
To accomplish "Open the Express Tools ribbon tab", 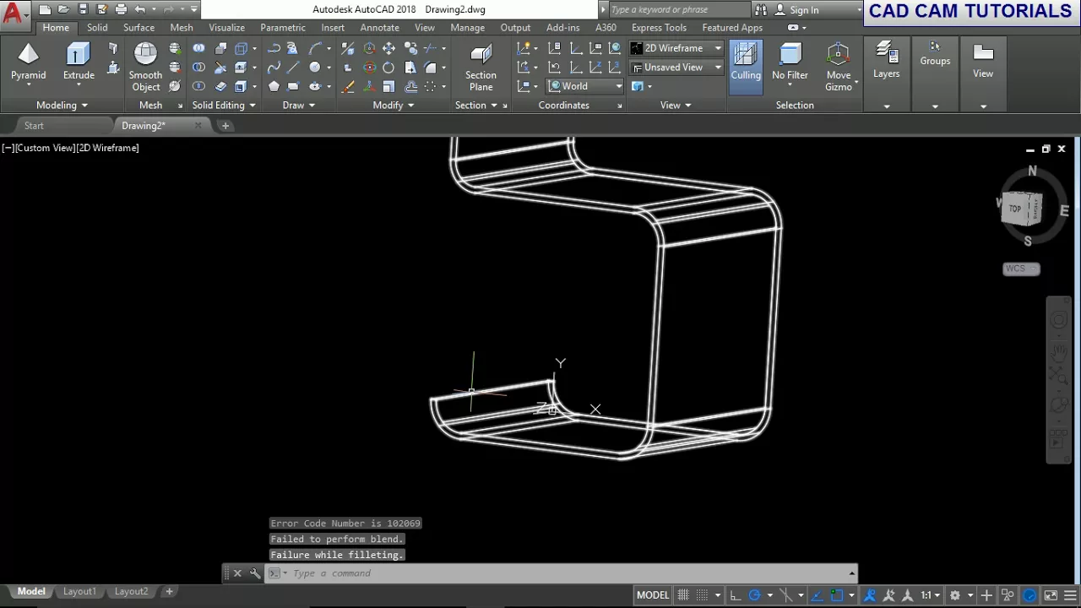I will coord(659,28).
